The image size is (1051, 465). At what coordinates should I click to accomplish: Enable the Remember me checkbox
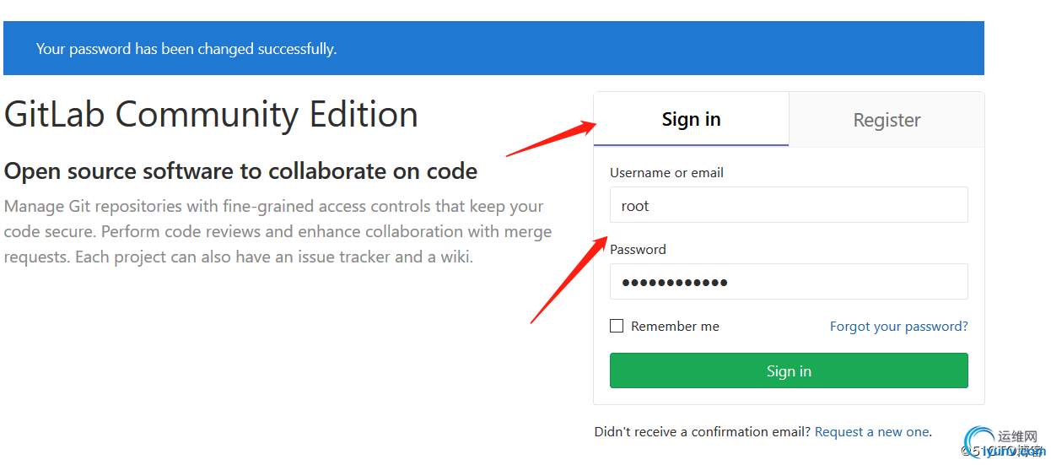tap(617, 326)
